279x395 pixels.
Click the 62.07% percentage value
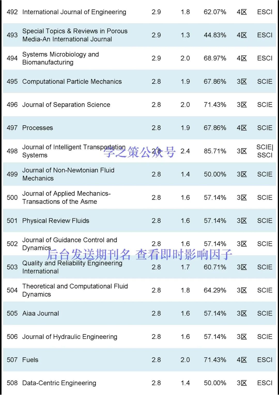tap(215, 12)
